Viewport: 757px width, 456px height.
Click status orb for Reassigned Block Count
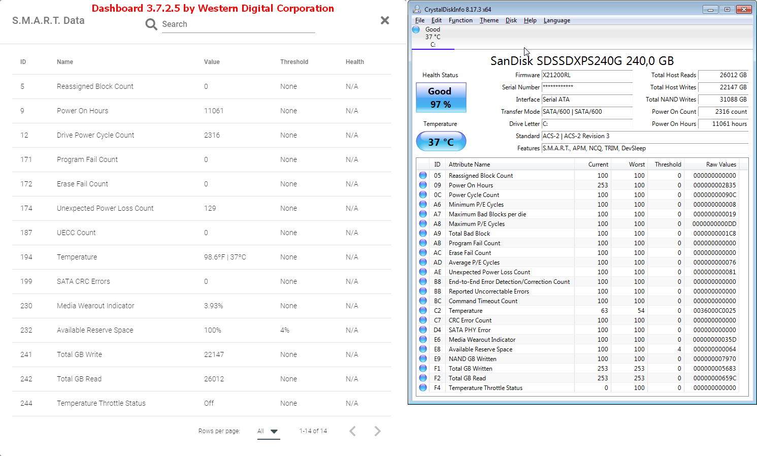tap(423, 176)
